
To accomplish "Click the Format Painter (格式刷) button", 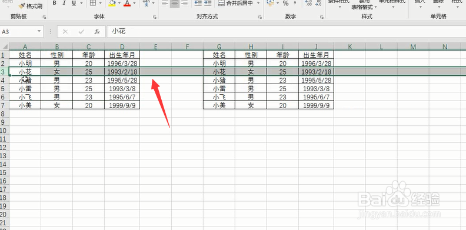I will (x=31, y=6).
